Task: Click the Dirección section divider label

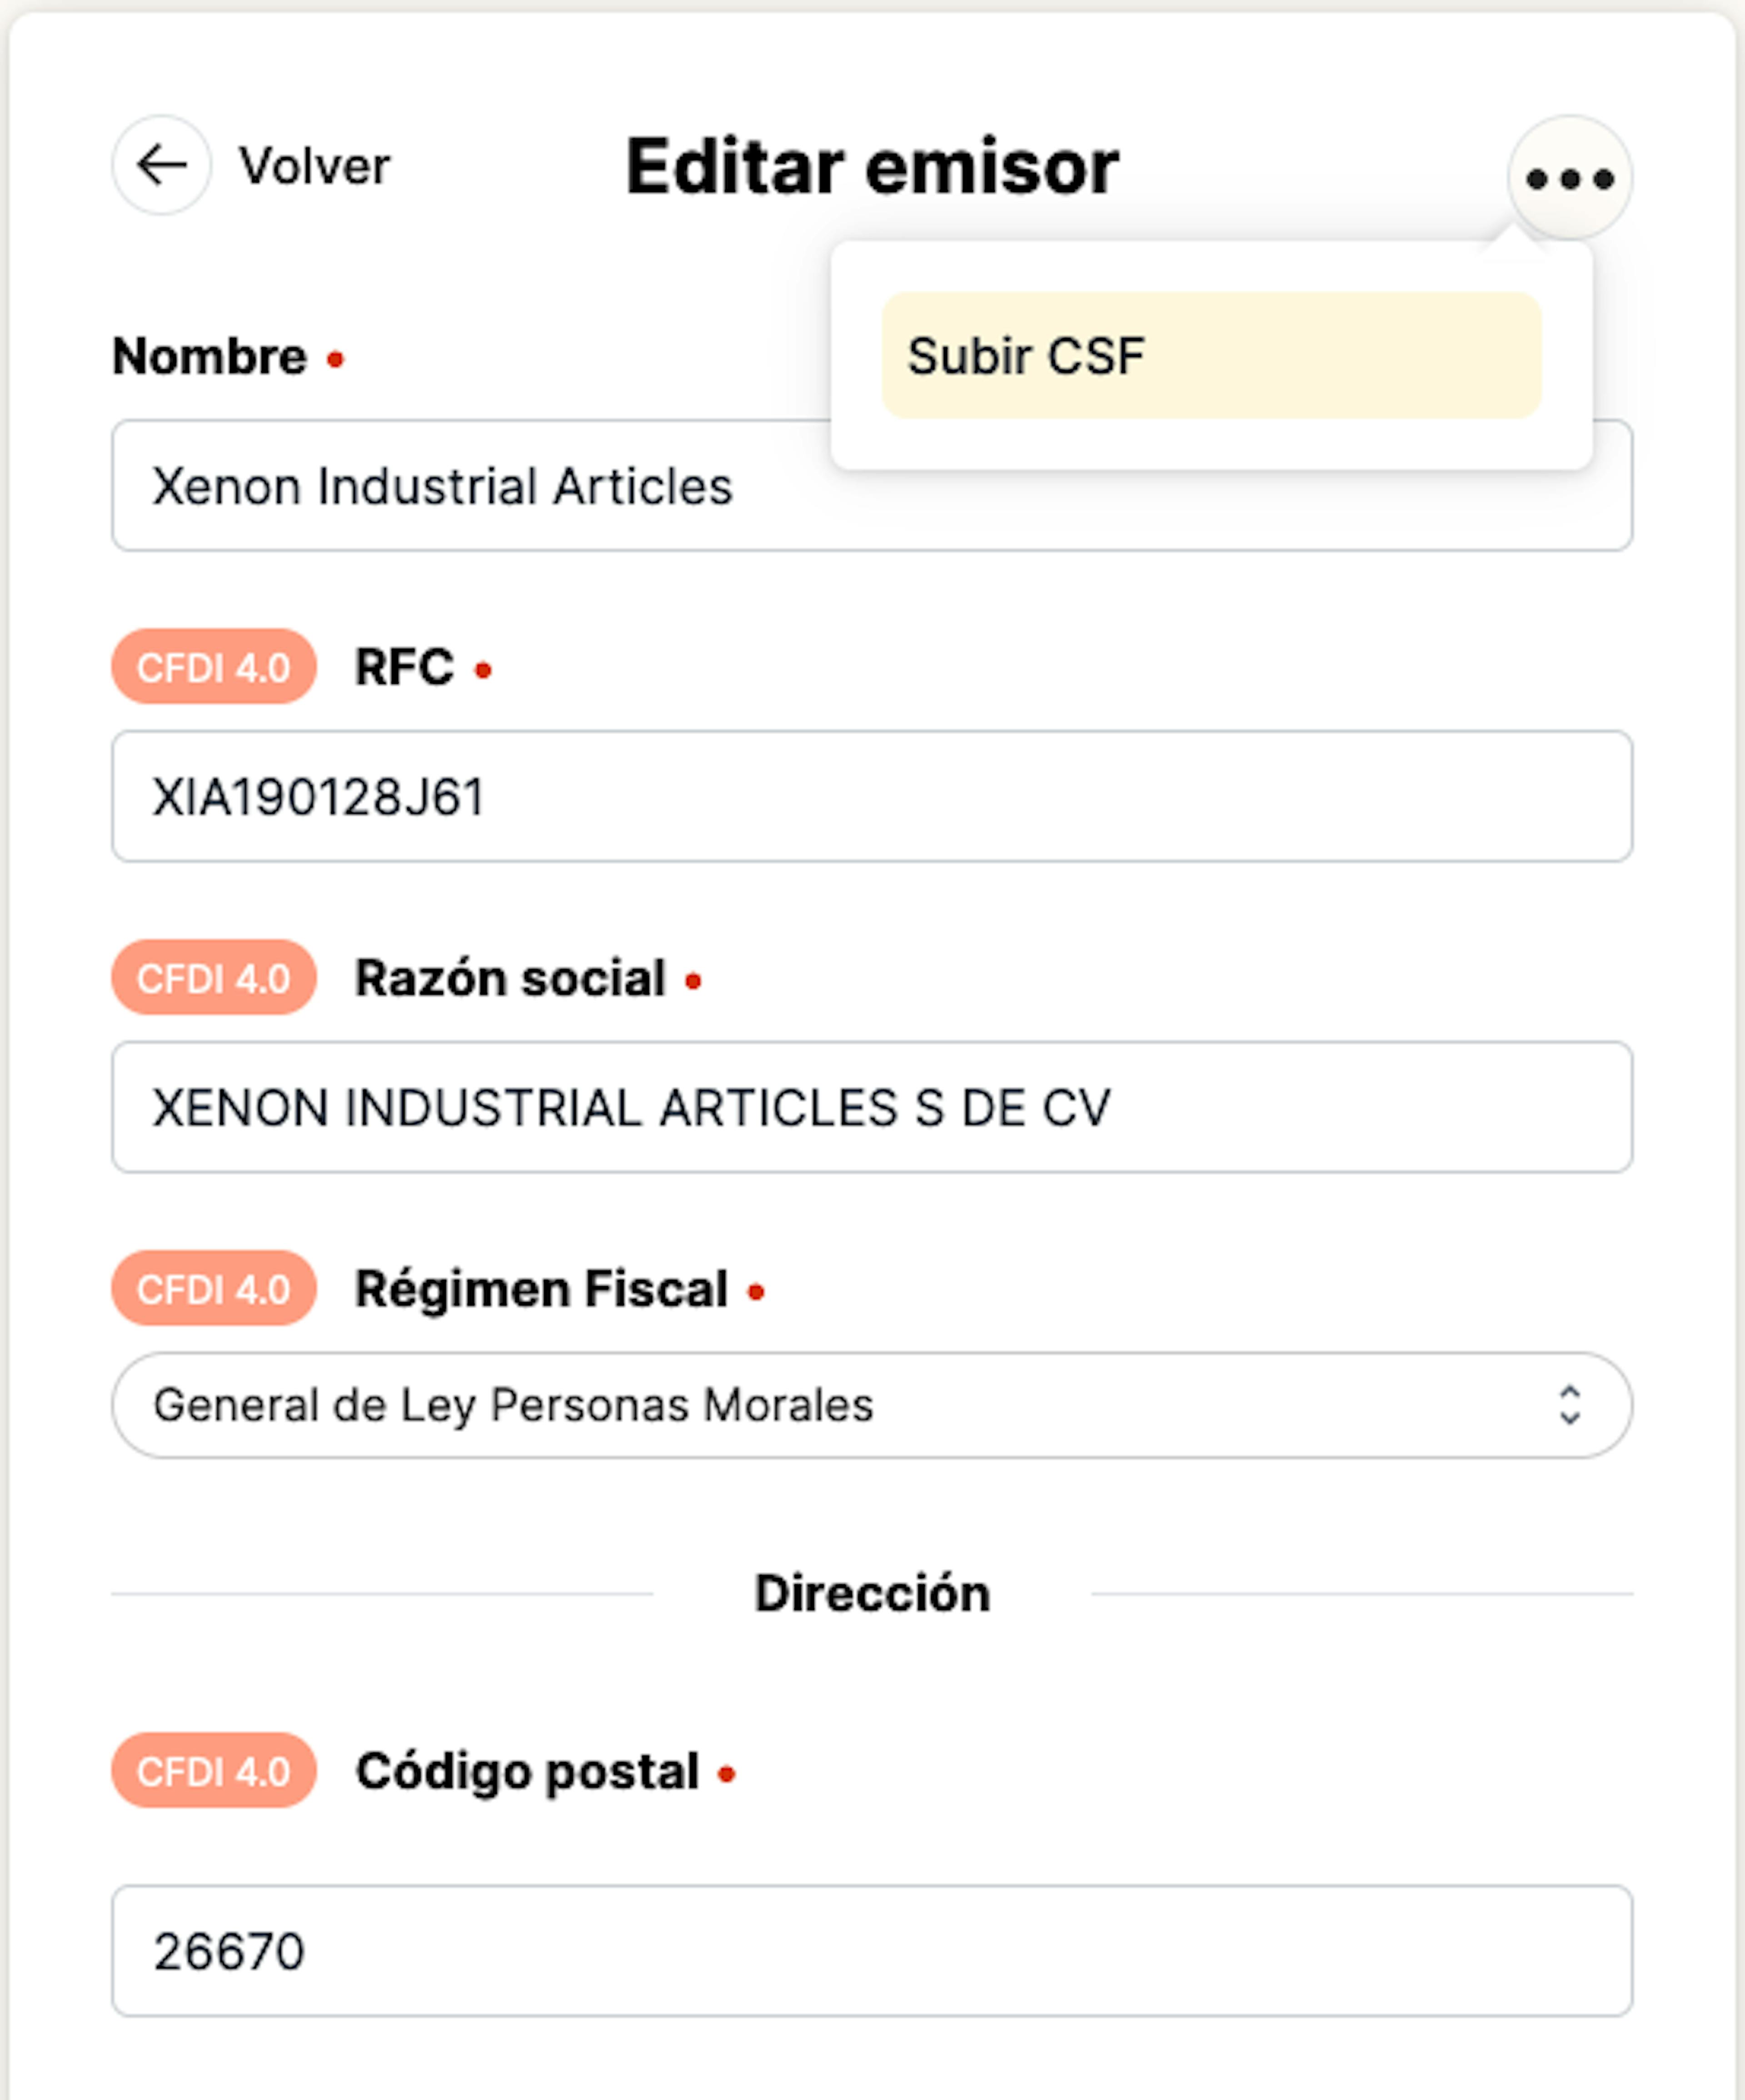Action: point(872,1593)
